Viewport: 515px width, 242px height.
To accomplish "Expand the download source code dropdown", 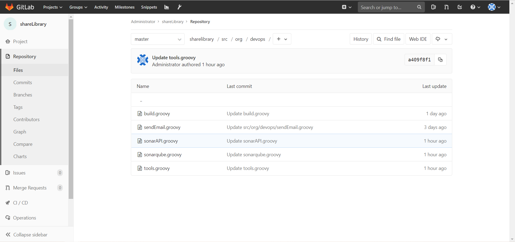I will pyautogui.click(x=442, y=39).
